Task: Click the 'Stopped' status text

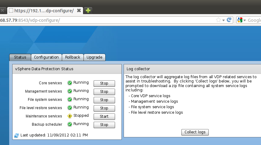Action: [x=81, y=116]
